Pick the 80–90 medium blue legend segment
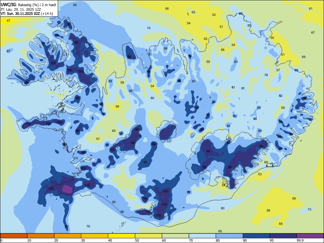324x243 pixels. tap(229, 236)
